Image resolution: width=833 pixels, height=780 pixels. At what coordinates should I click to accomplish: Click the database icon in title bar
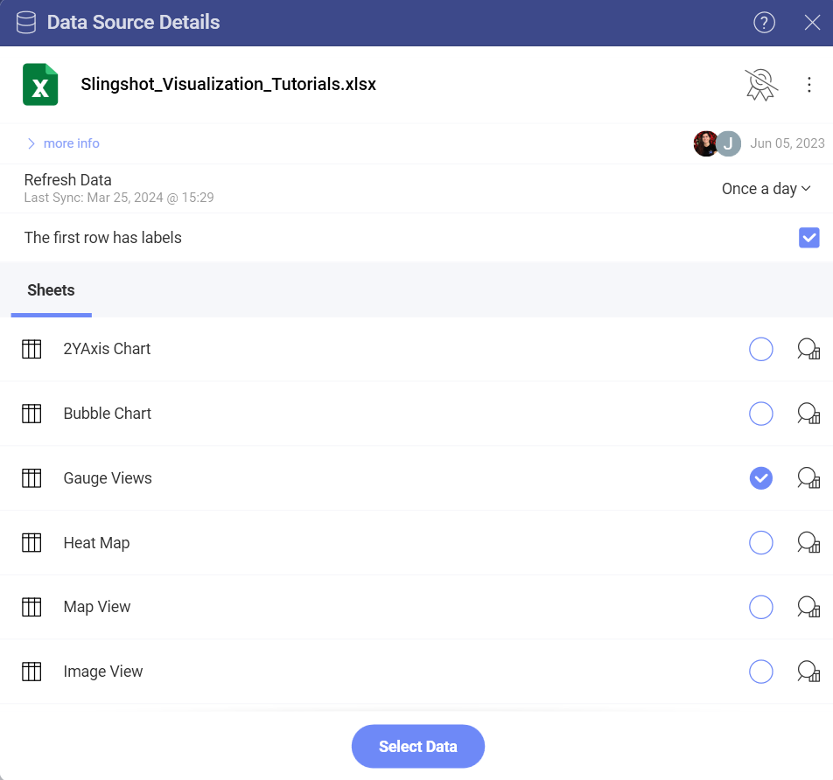(x=26, y=23)
